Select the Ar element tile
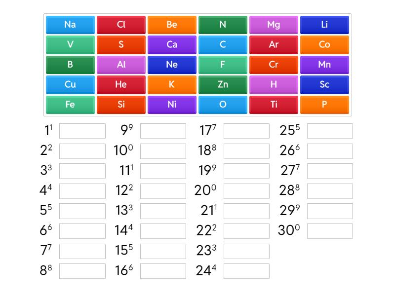 tap(274, 45)
